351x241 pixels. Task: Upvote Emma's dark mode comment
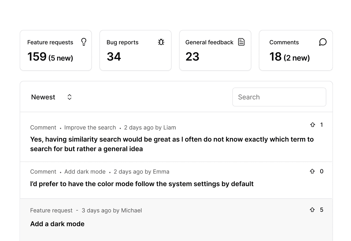point(312,171)
